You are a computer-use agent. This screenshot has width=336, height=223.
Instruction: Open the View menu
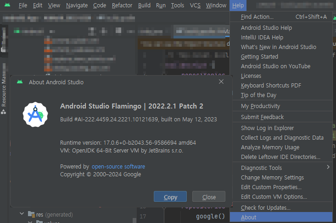[54, 5]
